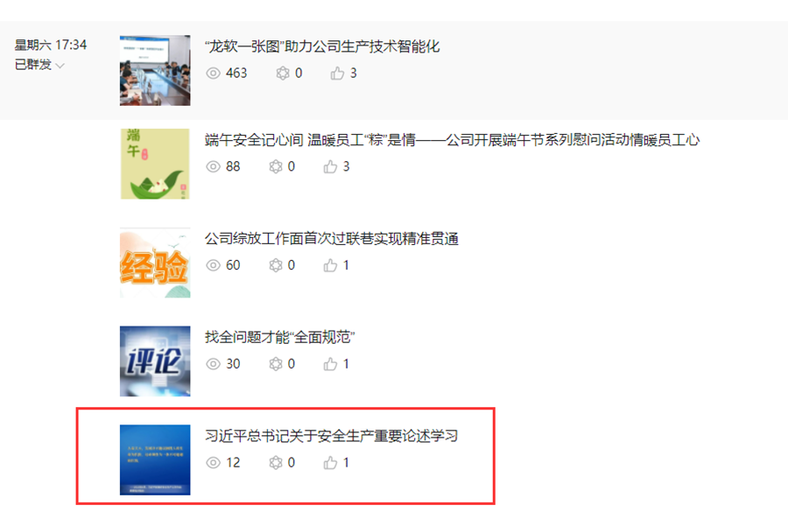The image size is (788, 512).
Task: Open the 习近平总书记关于安全生产重要论述学习 article
Action: tap(331, 436)
